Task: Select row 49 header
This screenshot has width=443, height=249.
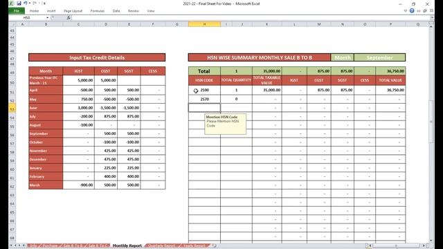Action: [x=12, y=73]
